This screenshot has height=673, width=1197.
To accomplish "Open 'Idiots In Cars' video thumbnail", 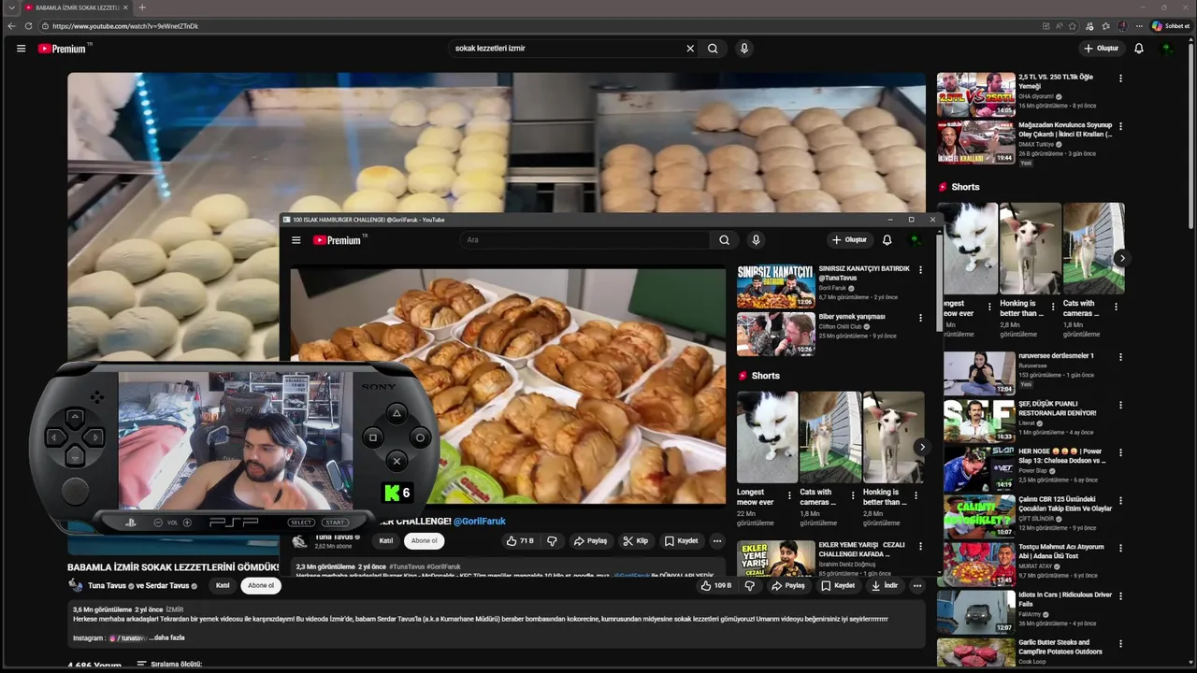I will [975, 612].
